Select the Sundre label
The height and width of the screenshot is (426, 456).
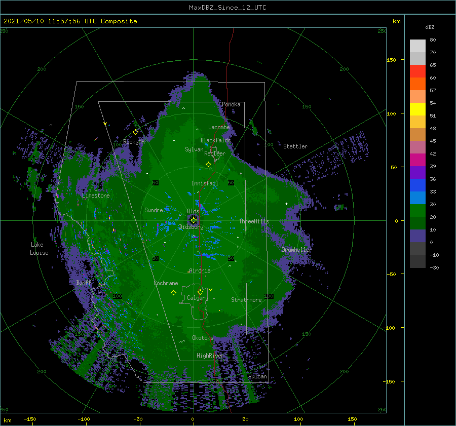tap(154, 210)
